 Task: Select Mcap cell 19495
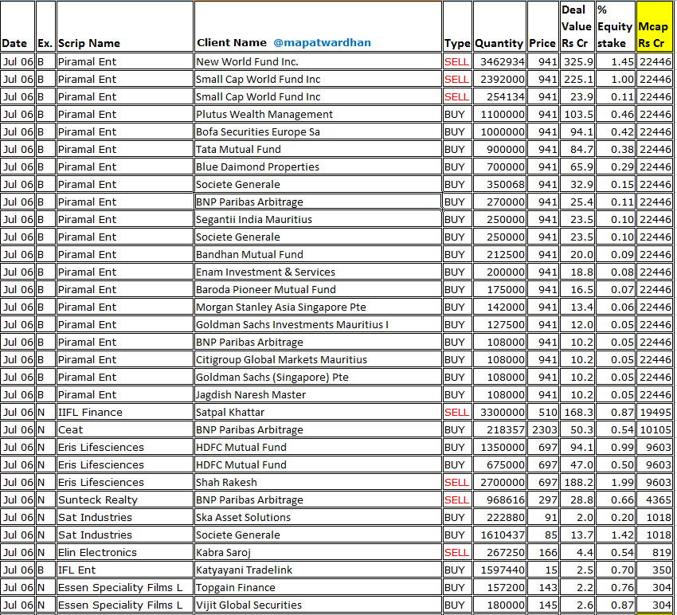[x=654, y=413]
